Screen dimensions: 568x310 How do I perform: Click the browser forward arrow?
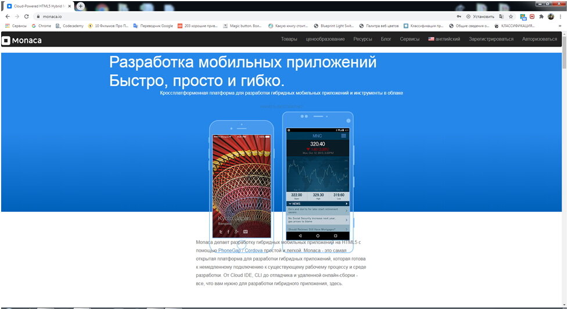coord(17,16)
